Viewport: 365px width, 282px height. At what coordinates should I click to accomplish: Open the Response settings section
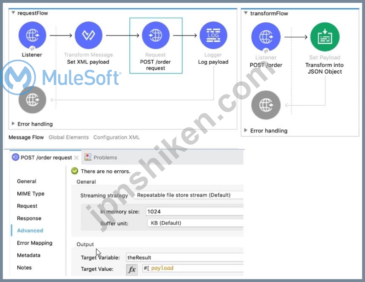coord(29,218)
